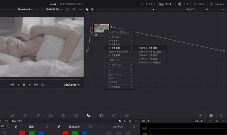The height and width of the screenshot is (135, 227).
Task: Expand the ノードキャッシュ submenu
Action: coord(119,65)
